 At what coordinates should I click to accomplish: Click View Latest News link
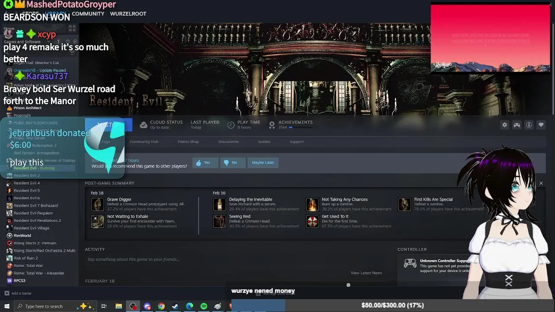pos(366,273)
